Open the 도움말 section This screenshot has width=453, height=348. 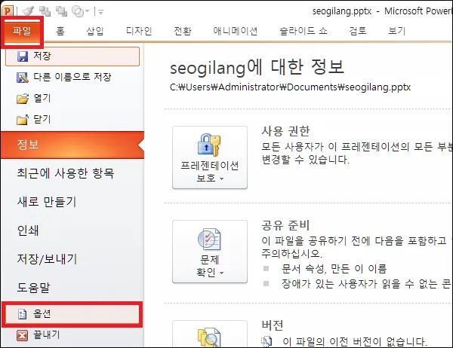(x=33, y=288)
